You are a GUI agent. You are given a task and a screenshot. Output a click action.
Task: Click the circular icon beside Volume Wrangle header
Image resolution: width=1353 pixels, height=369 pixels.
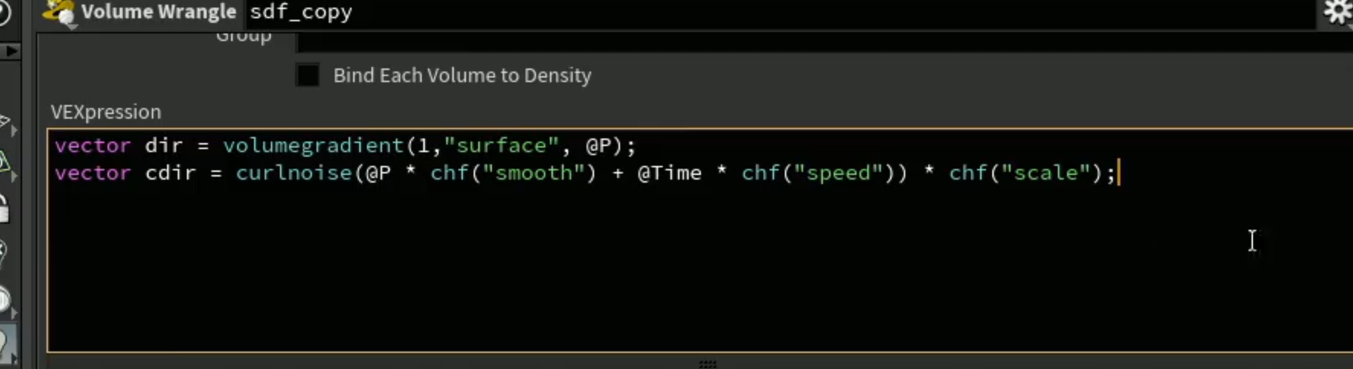(x=5, y=11)
